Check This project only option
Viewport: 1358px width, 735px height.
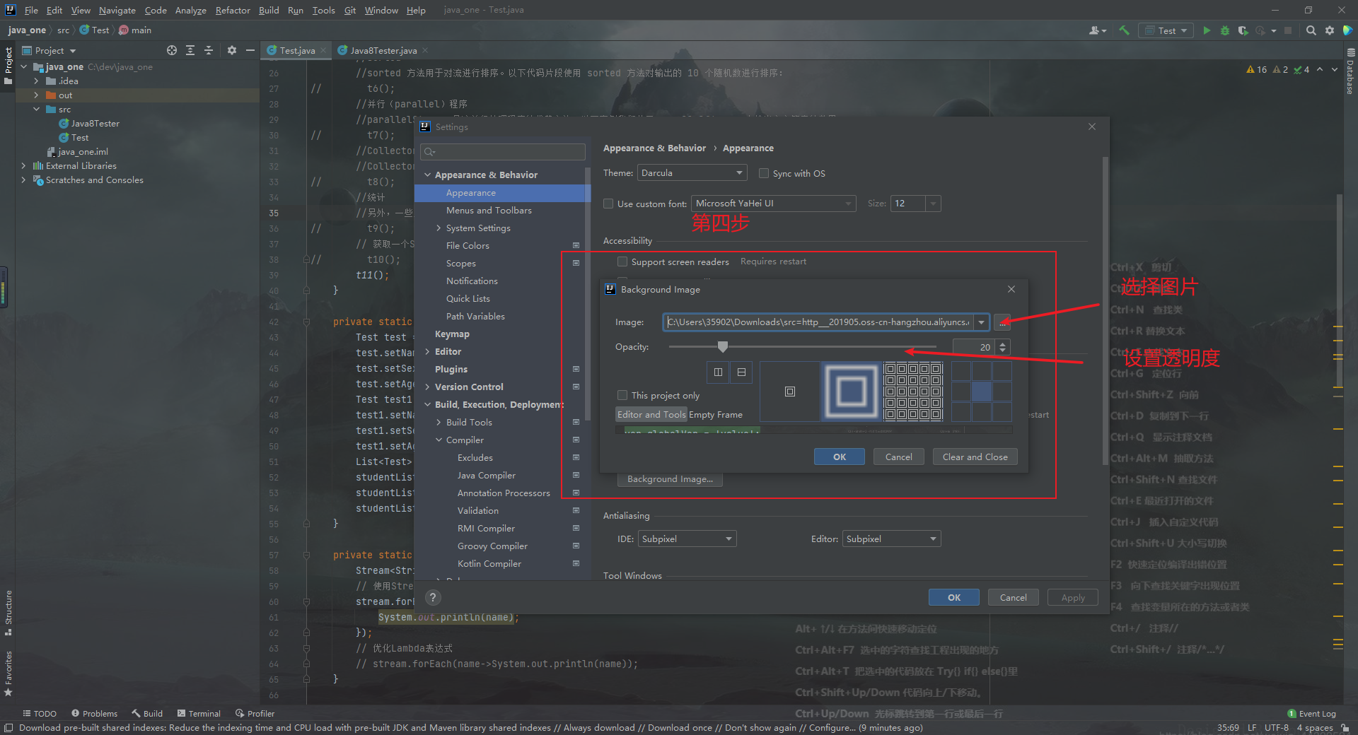pyautogui.click(x=622, y=395)
